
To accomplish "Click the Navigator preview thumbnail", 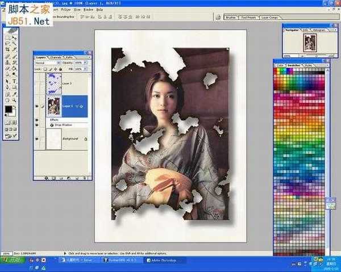I will tap(310, 44).
